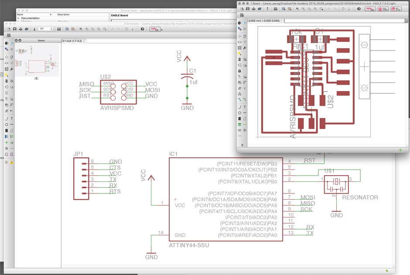Select the Wire line tool in Schematic palette
Screen dimensions: 410x275
(x=7, y=119)
